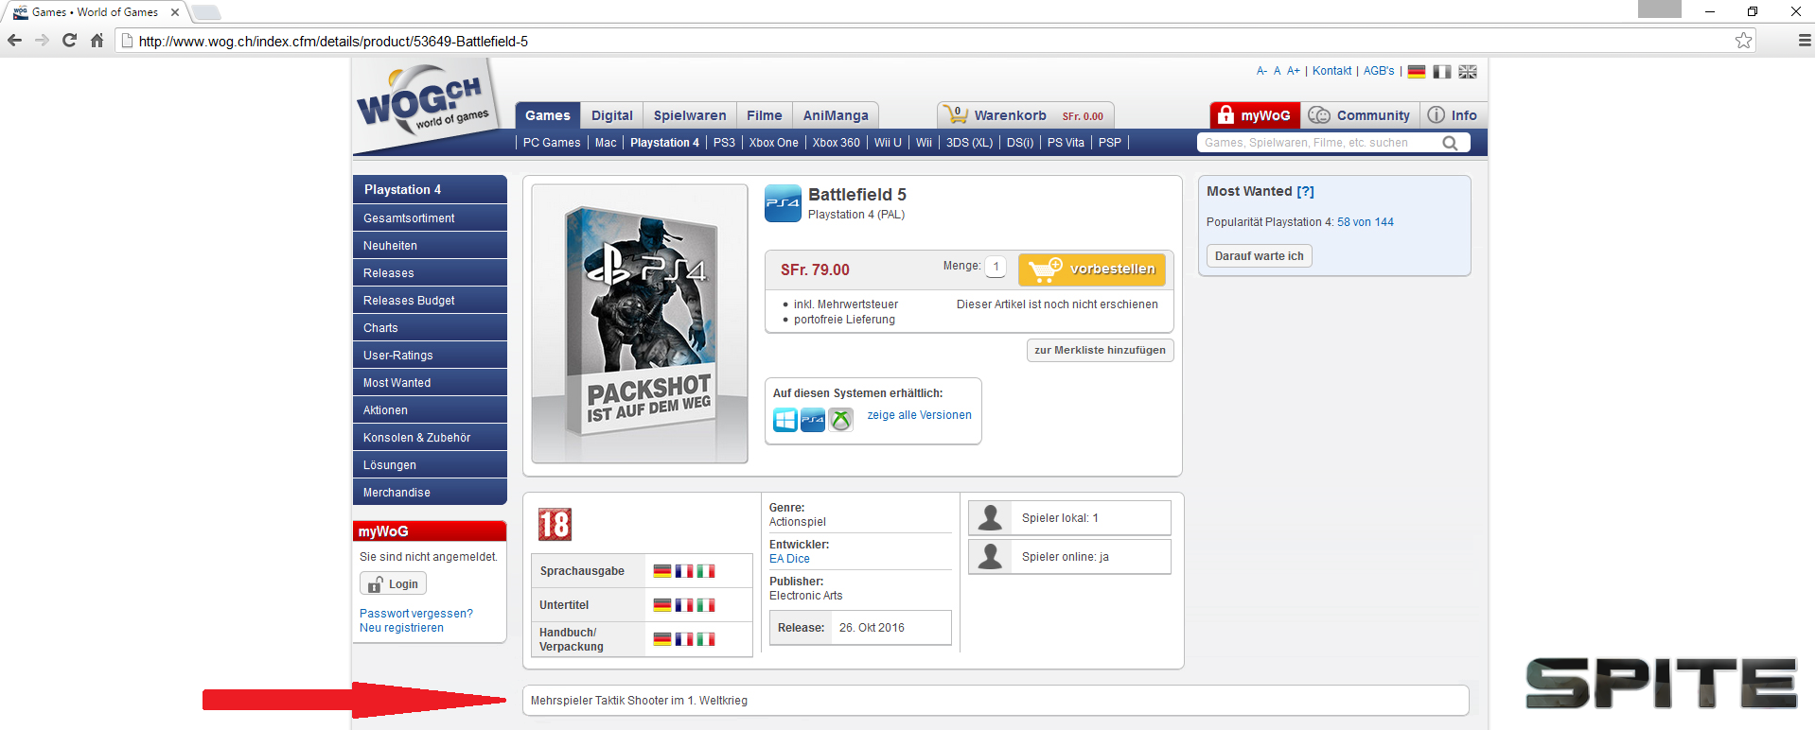Viewport: 1816px width, 730px height.
Task: Open the Filme tab
Action: coord(765,115)
